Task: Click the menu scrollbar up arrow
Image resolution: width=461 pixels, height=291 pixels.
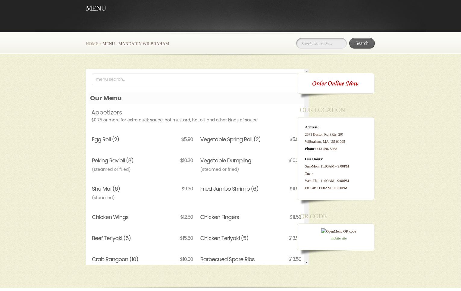Action: tap(306, 71)
